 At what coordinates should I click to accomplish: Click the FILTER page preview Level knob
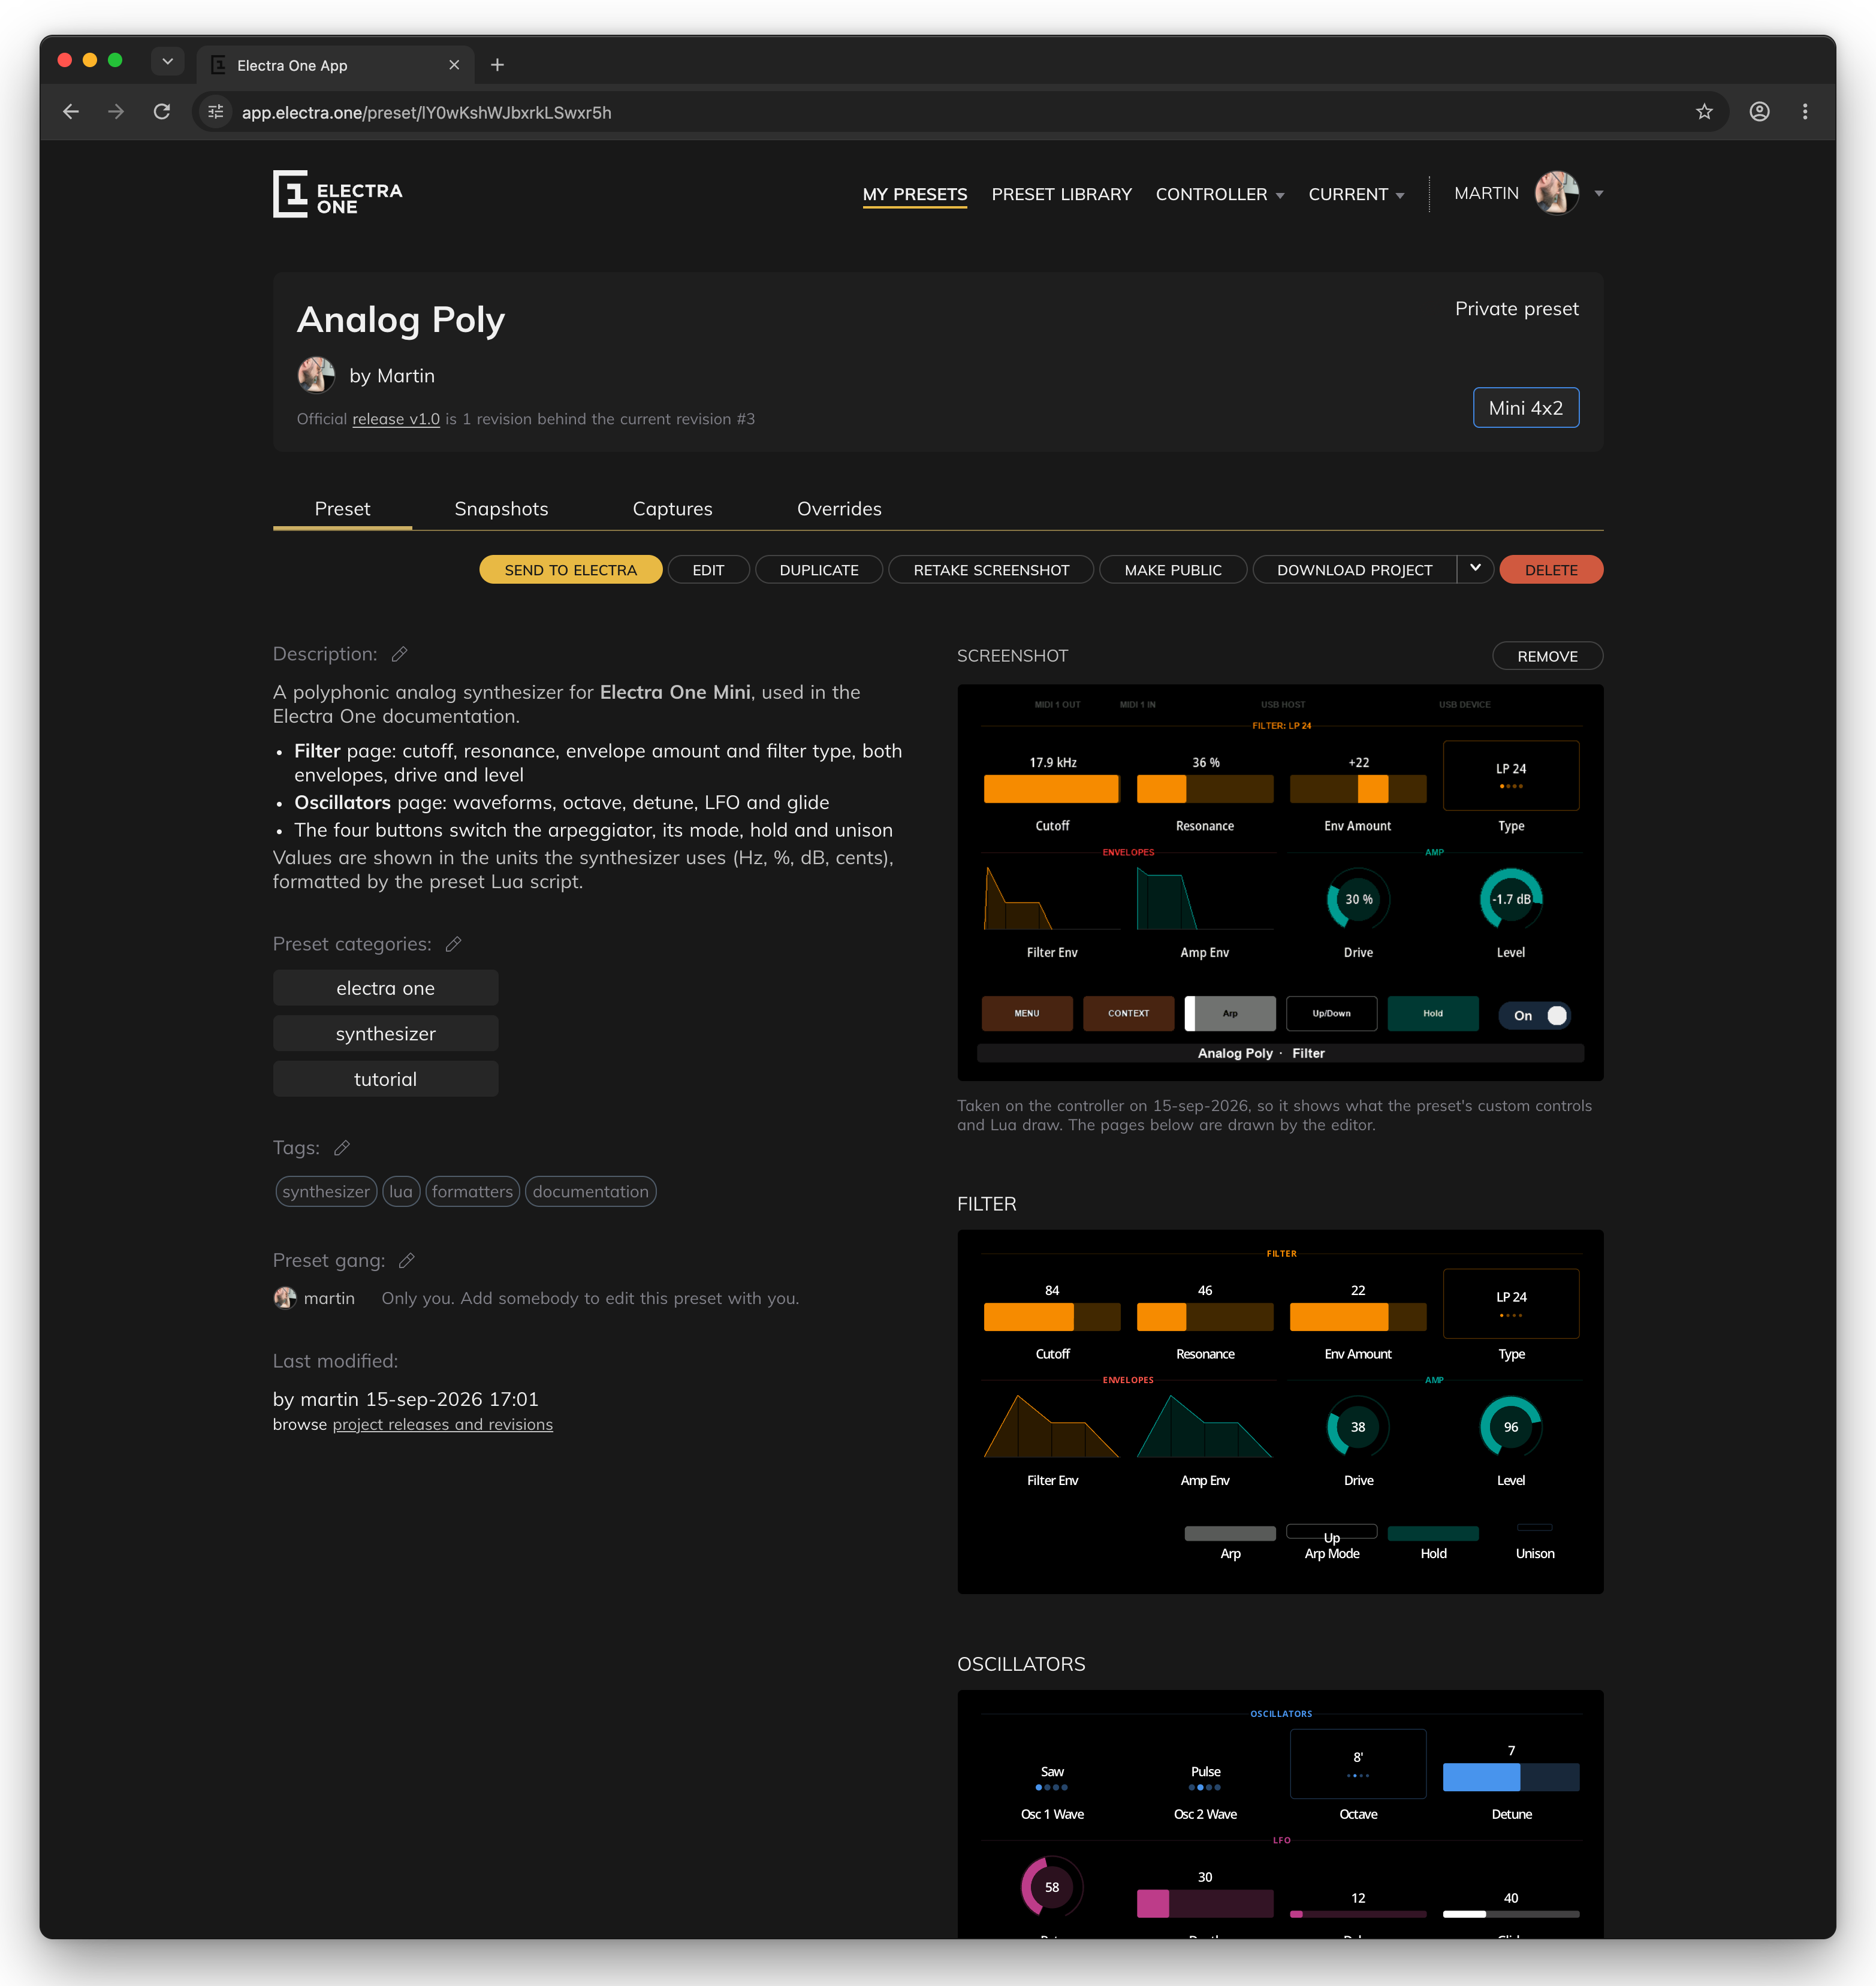coord(1510,1427)
